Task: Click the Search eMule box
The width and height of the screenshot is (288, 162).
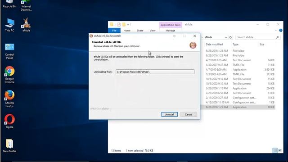Action: click(258, 37)
